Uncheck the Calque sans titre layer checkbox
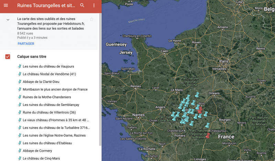 click(8, 57)
